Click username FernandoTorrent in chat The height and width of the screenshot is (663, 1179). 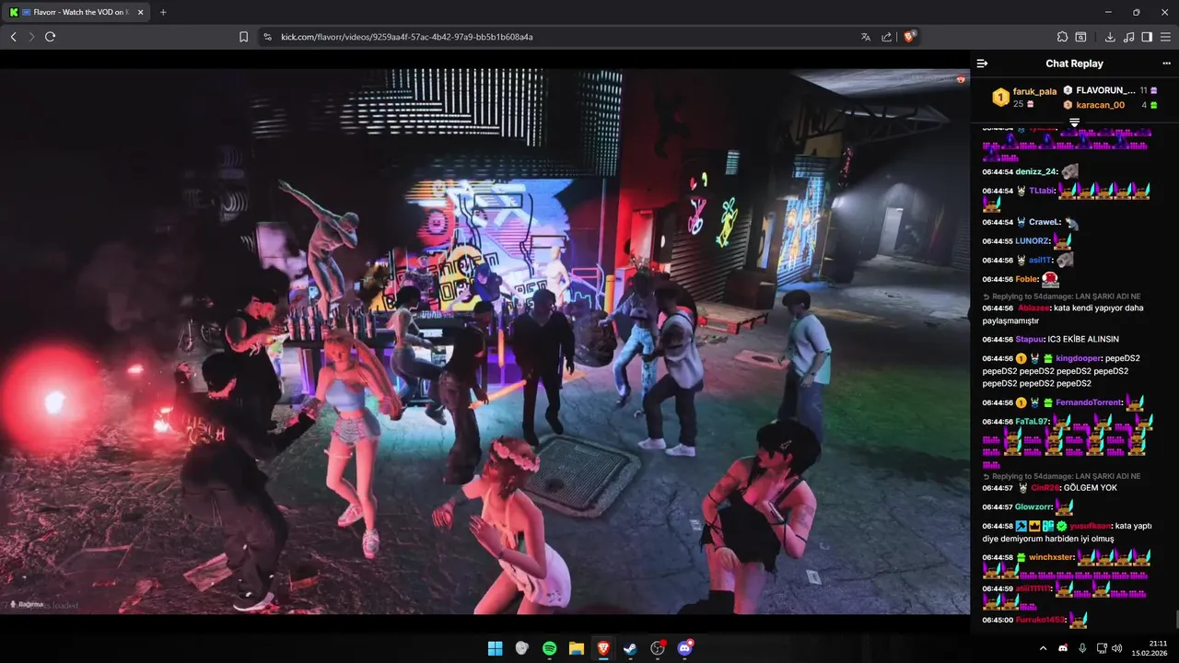[1089, 402]
